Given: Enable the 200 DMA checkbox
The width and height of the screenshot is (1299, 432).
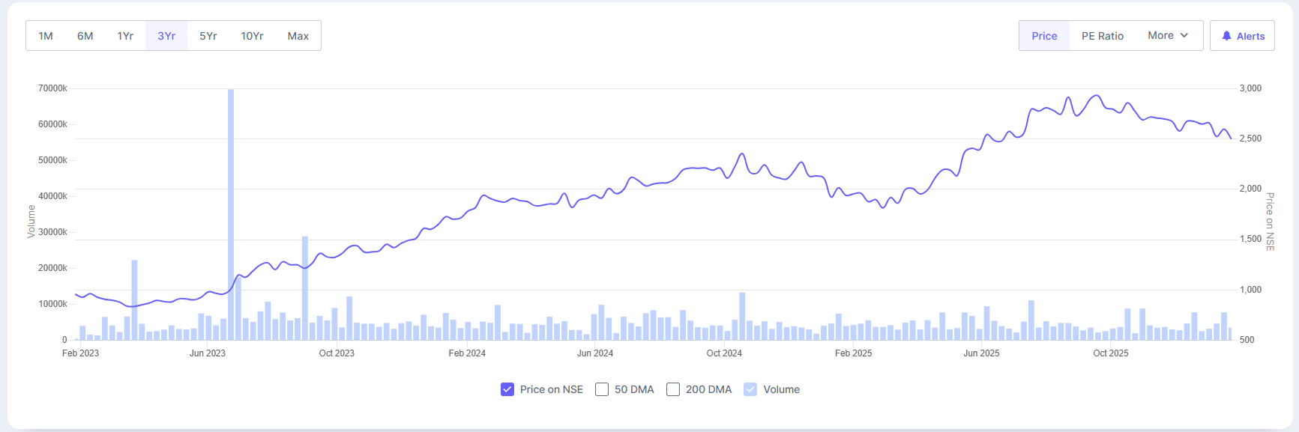Looking at the screenshot, I should (673, 389).
